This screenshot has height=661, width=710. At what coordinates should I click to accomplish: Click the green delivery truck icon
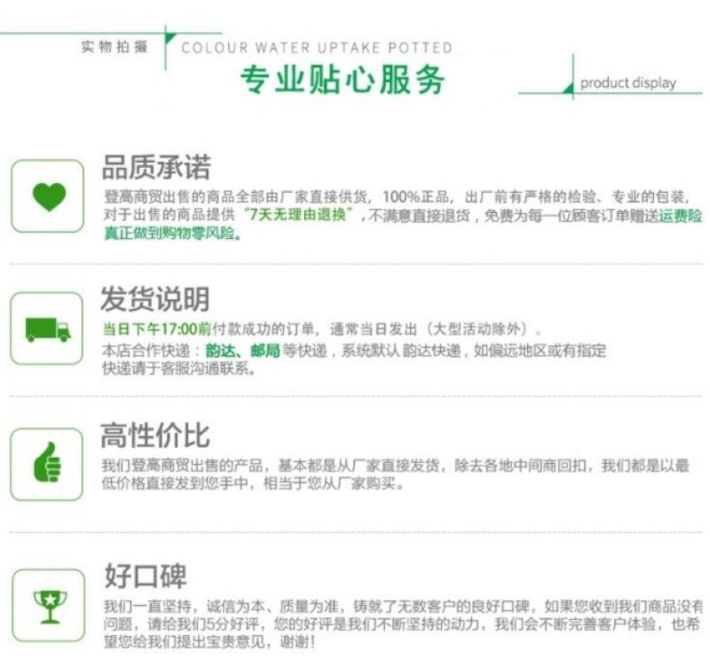coord(48,329)
